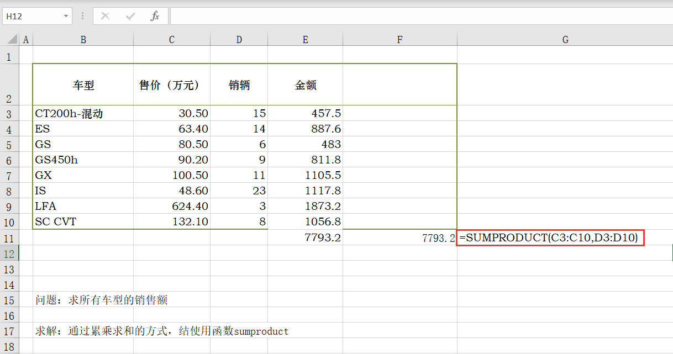Select column A header
The image size is (673, 354).
[26, 39]
